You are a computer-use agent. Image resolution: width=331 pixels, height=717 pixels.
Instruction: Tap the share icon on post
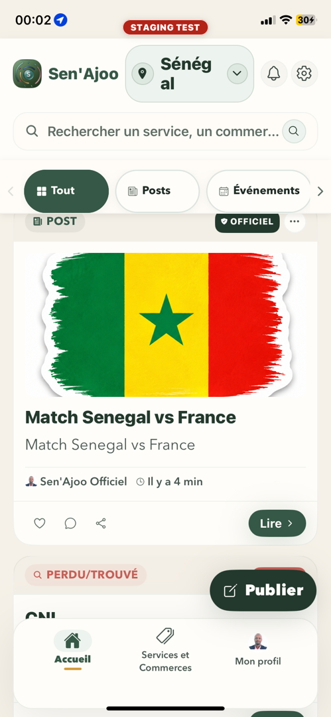click(101, 523)
